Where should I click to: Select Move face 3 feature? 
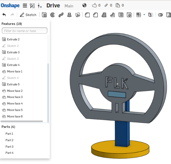tap(12, 97)
